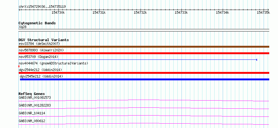Open the GAB3|NM_001282283 transcript label
The width and height of the screenshot is (278, 128).
(x=35, y=105)
